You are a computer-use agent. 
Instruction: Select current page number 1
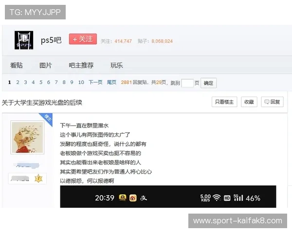pyautogui.click(x=10, y=82)
